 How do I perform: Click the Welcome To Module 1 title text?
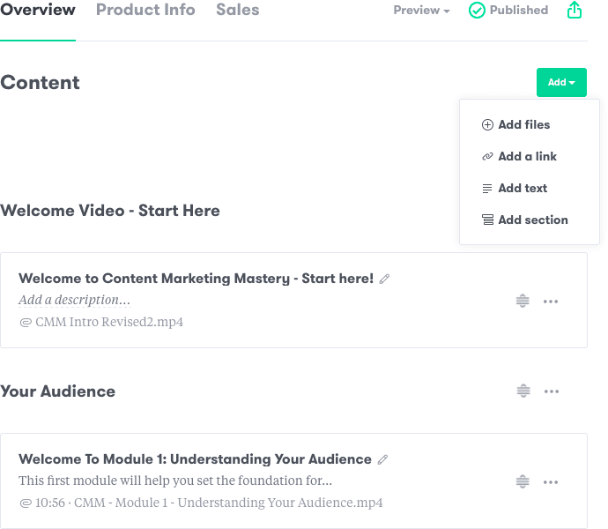[x=195, y=459]
